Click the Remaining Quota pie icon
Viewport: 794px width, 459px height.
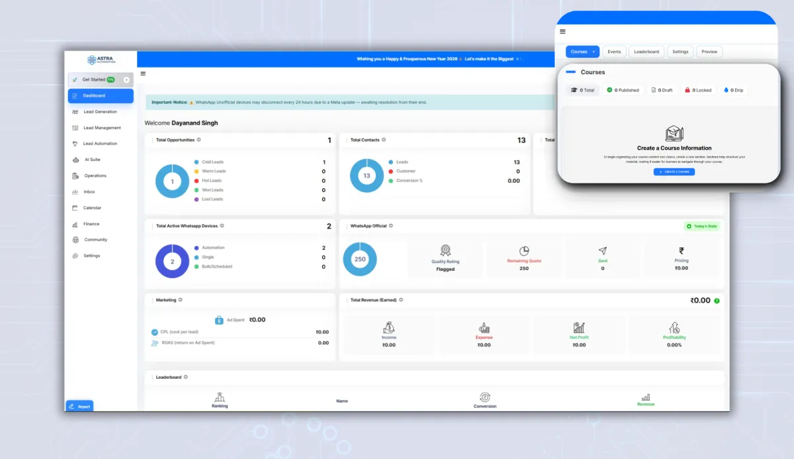pos(524,251)
